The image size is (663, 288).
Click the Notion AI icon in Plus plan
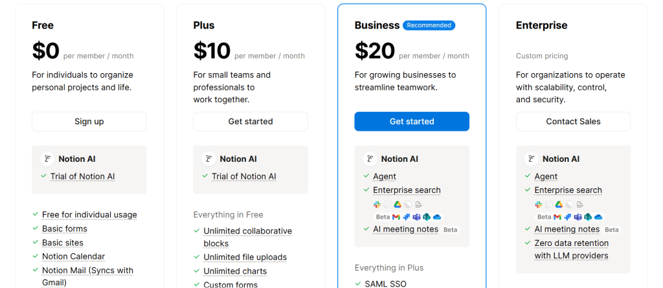pos(208,159)
